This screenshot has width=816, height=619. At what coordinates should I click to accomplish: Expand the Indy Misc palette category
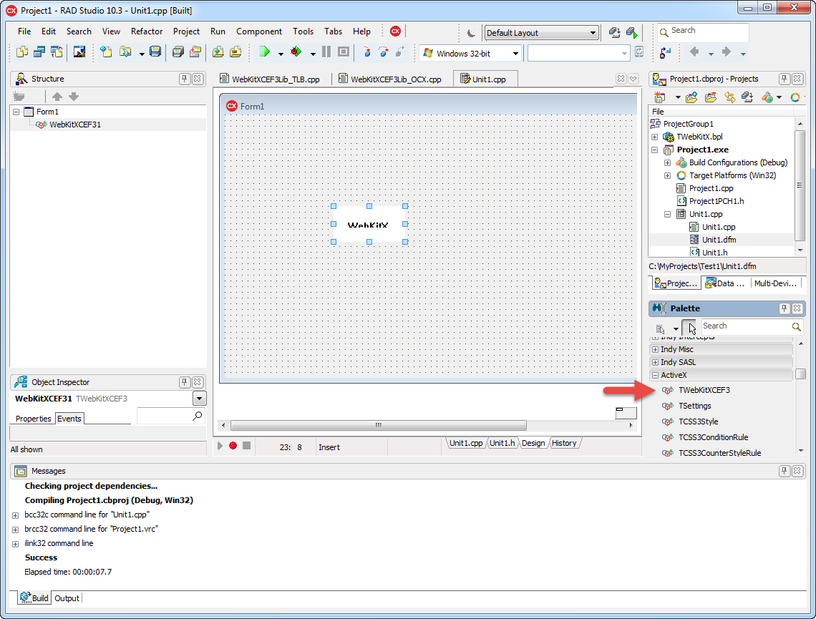(655, 349)
